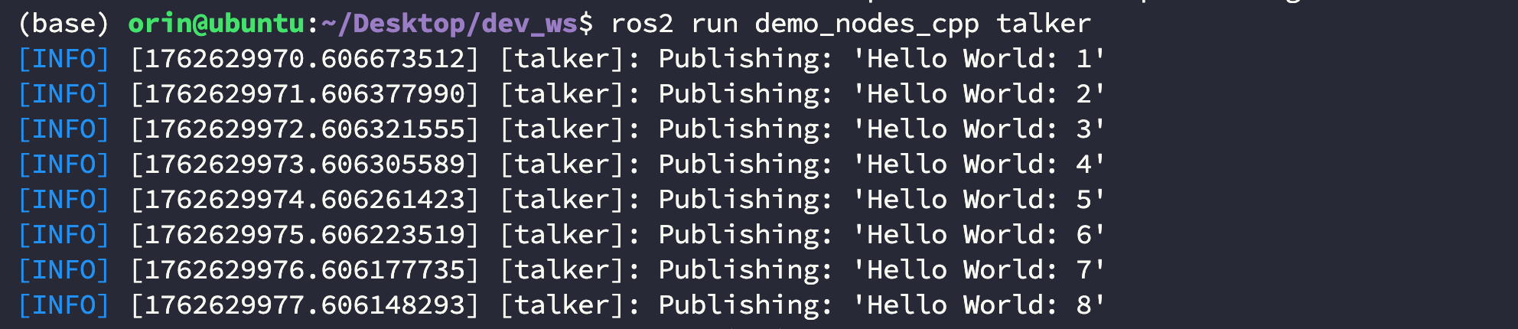Click demo_nodes_cpp in the command line
The image size is (1518, 329).
[x=867, y=24]
